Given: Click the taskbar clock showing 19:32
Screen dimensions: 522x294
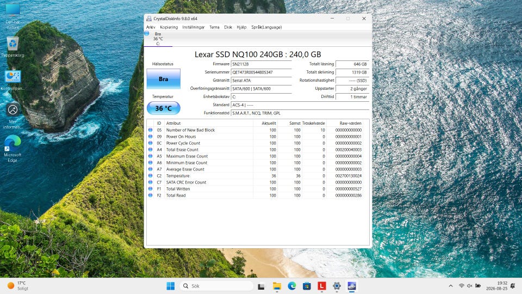Looking at the screenshot, I should click(x=496, y=286).
